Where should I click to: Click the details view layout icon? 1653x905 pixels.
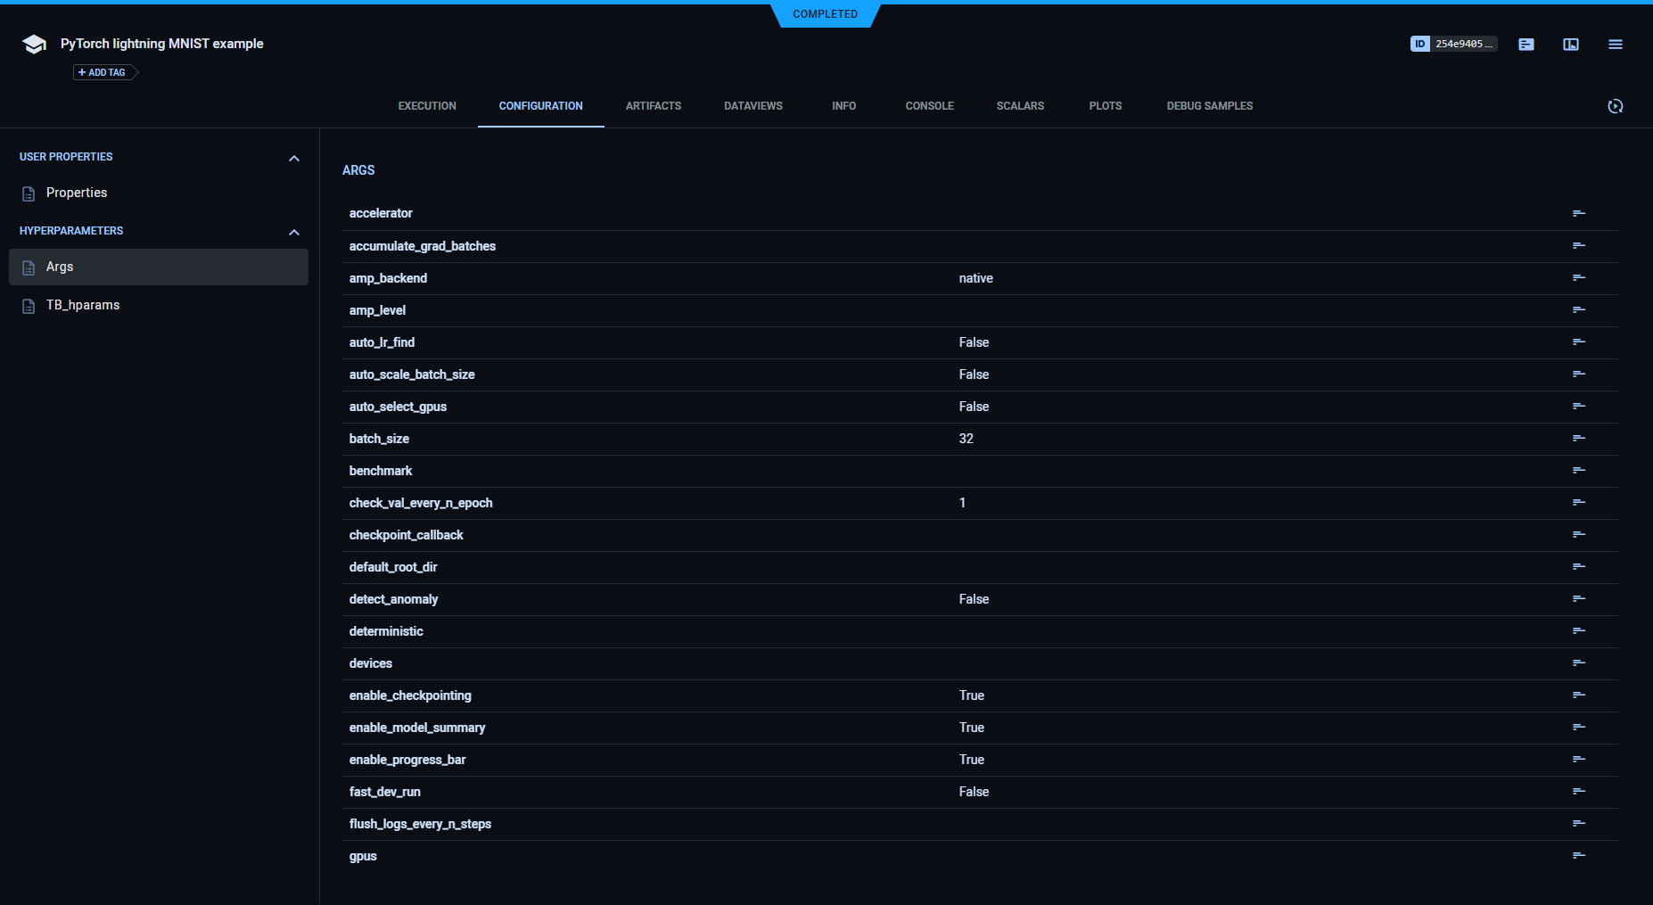click(x=1570, y=45)
